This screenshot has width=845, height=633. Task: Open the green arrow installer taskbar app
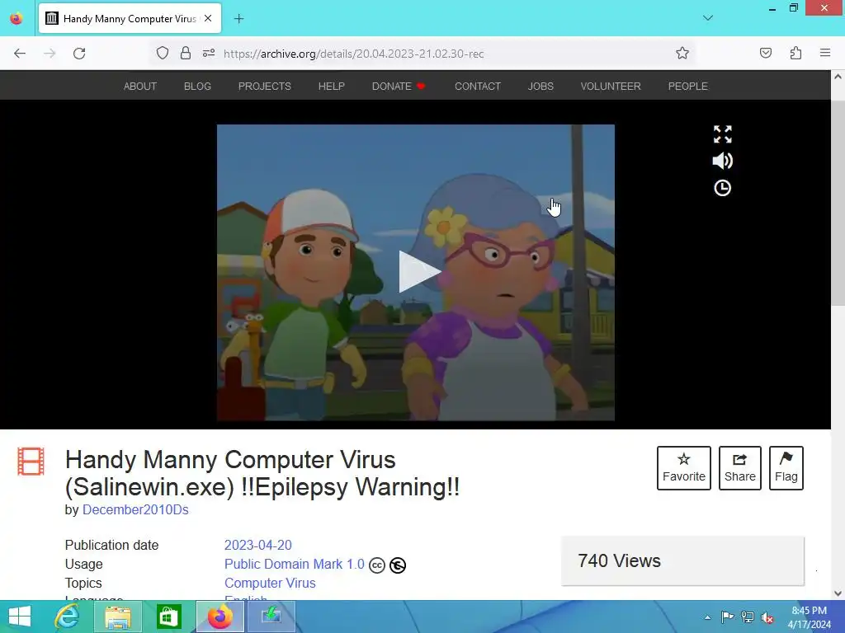point(271,617)
